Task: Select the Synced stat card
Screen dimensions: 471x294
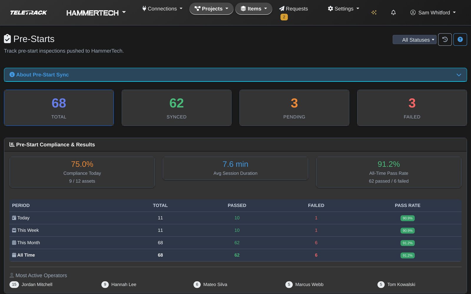Action: tap(176, 108)
